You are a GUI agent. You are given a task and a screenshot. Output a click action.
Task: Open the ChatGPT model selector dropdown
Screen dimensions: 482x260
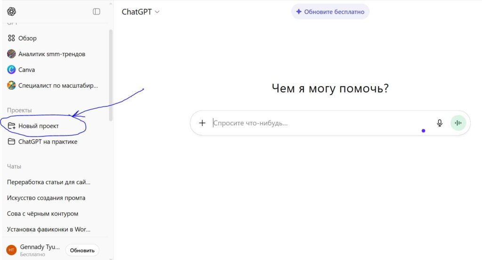coord(141,12)
